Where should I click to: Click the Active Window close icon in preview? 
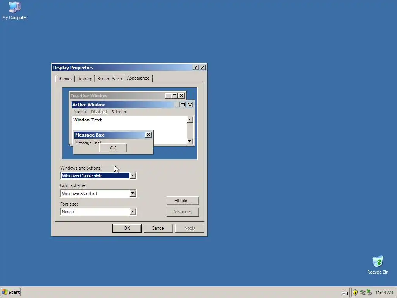pyautogui.click(x=190, y=105)
